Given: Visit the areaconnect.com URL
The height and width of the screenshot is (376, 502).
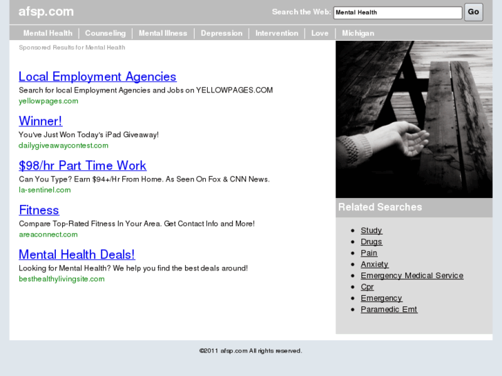Looking at the screenshot, I should click(48, 235).
